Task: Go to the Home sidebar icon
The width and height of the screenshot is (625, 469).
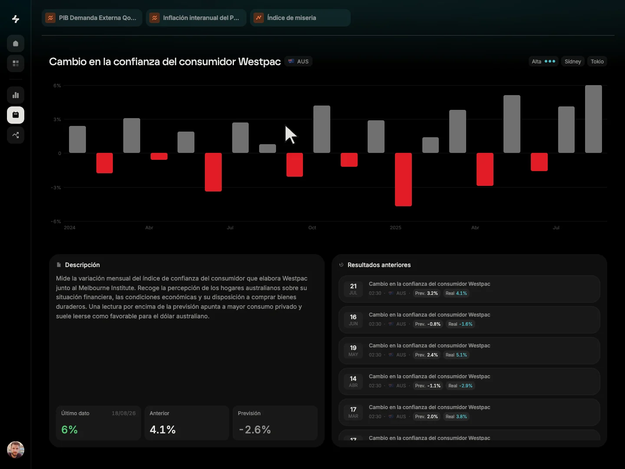Action: tap(16, 43)
